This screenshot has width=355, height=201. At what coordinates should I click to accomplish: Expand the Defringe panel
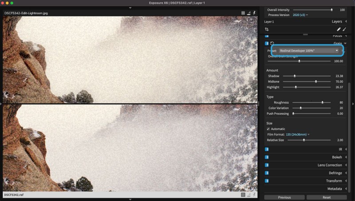pyautogui.click(x=346, y=173)
